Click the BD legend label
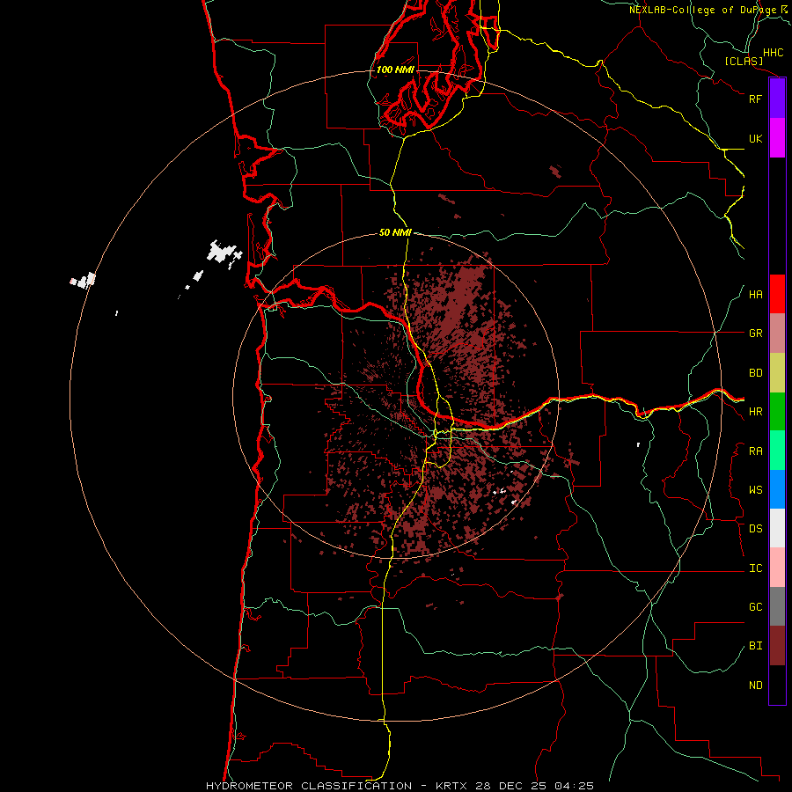792x792 pixels. point(756,373)
